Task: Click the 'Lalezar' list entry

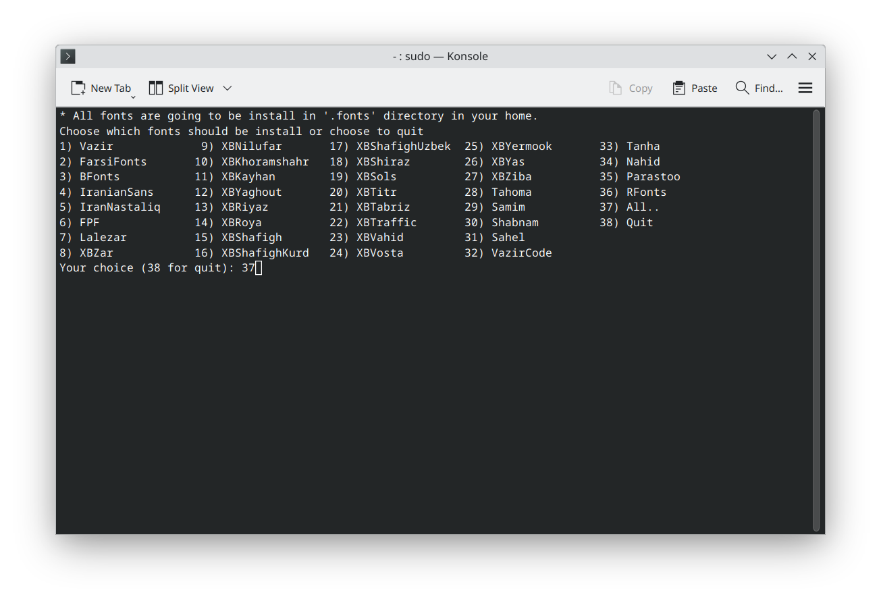Action: click(103, 238)
